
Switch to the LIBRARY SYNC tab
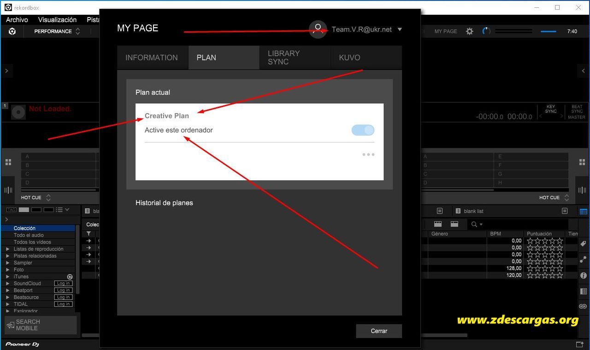[295, 58]
